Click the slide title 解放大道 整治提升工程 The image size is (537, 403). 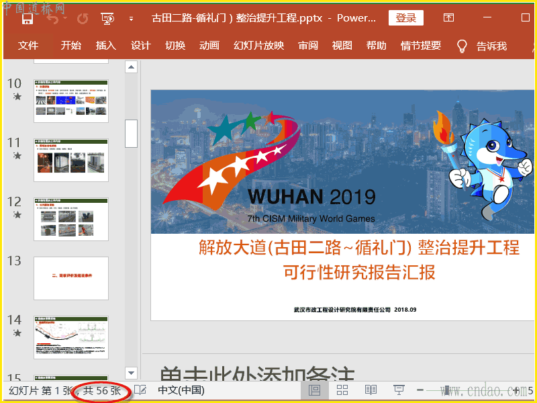click(359, 247)
